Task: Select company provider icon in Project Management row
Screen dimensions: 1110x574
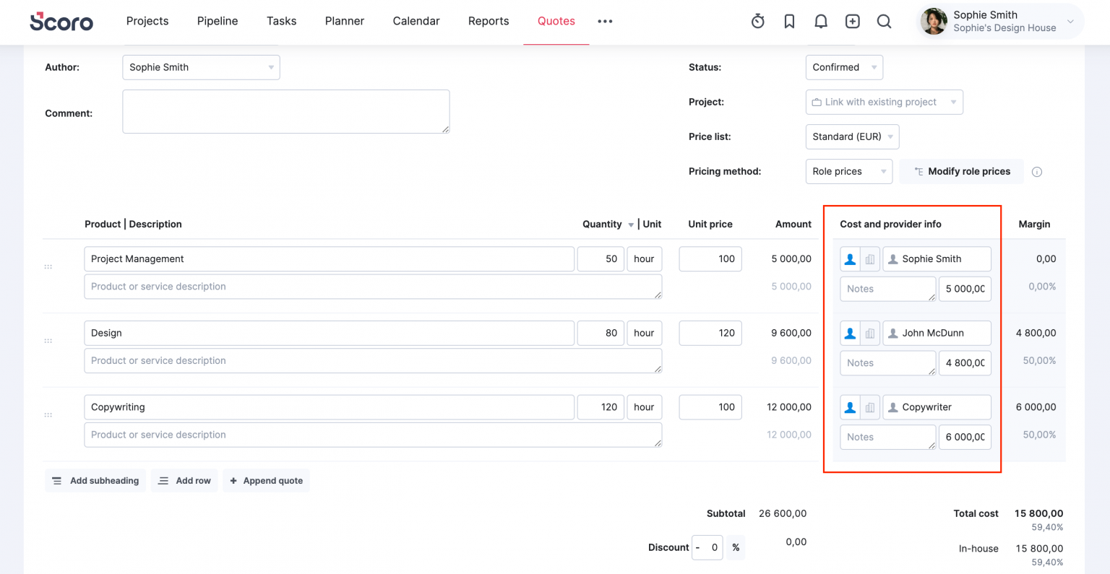Action: (870, 259)
